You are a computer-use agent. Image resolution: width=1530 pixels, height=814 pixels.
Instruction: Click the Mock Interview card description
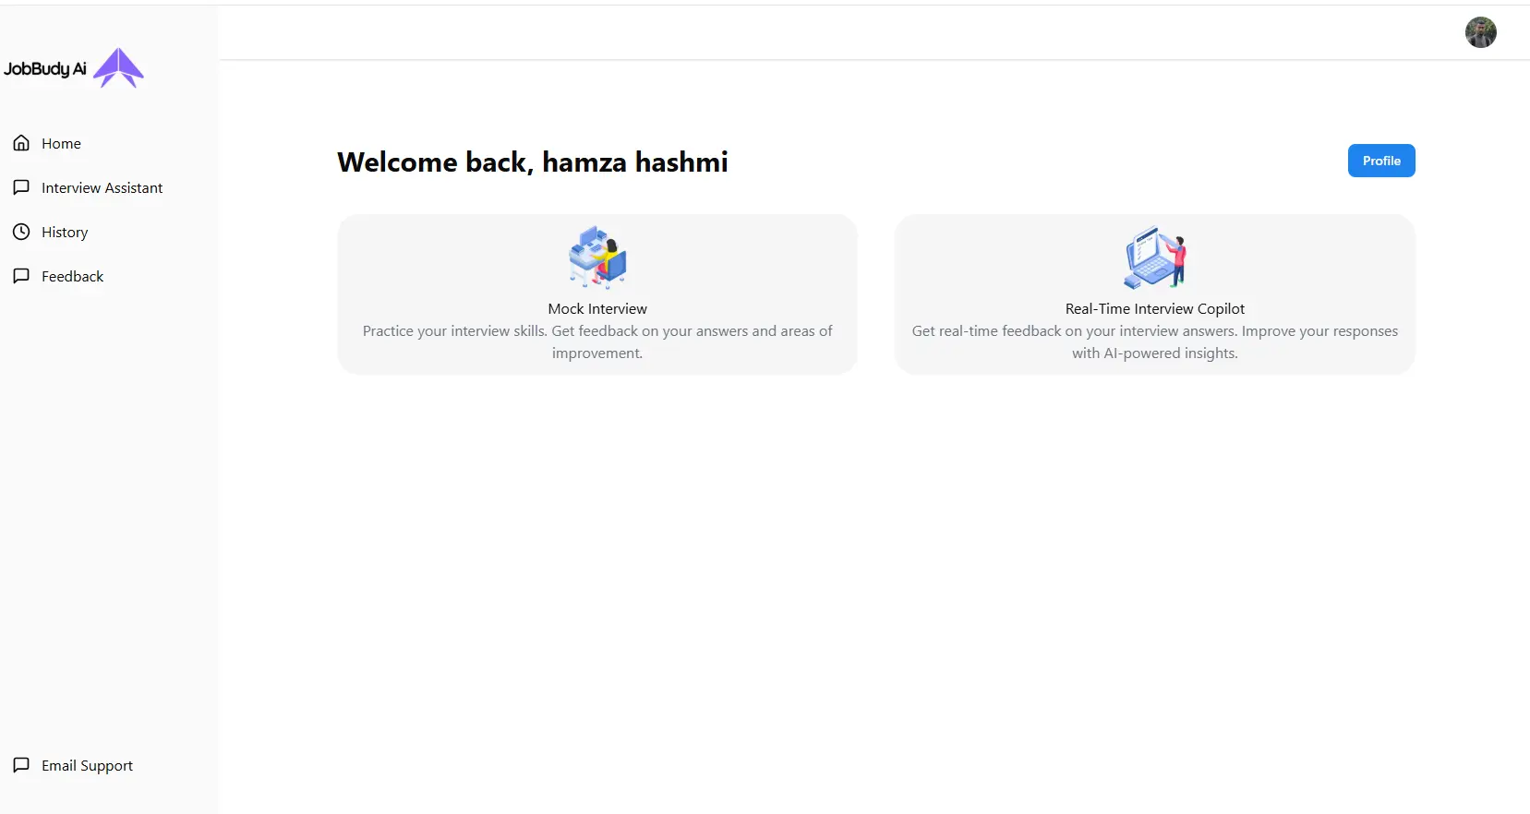597,342
